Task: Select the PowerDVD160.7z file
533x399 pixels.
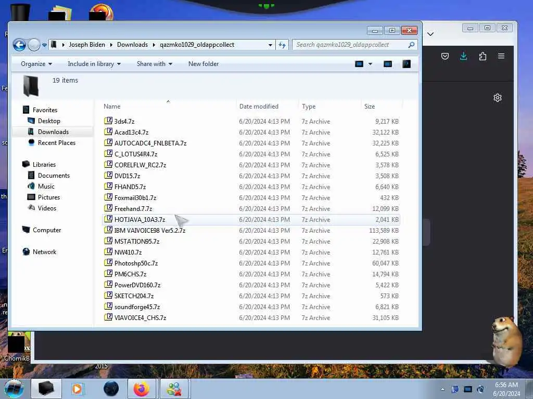Action: point(137,285)
